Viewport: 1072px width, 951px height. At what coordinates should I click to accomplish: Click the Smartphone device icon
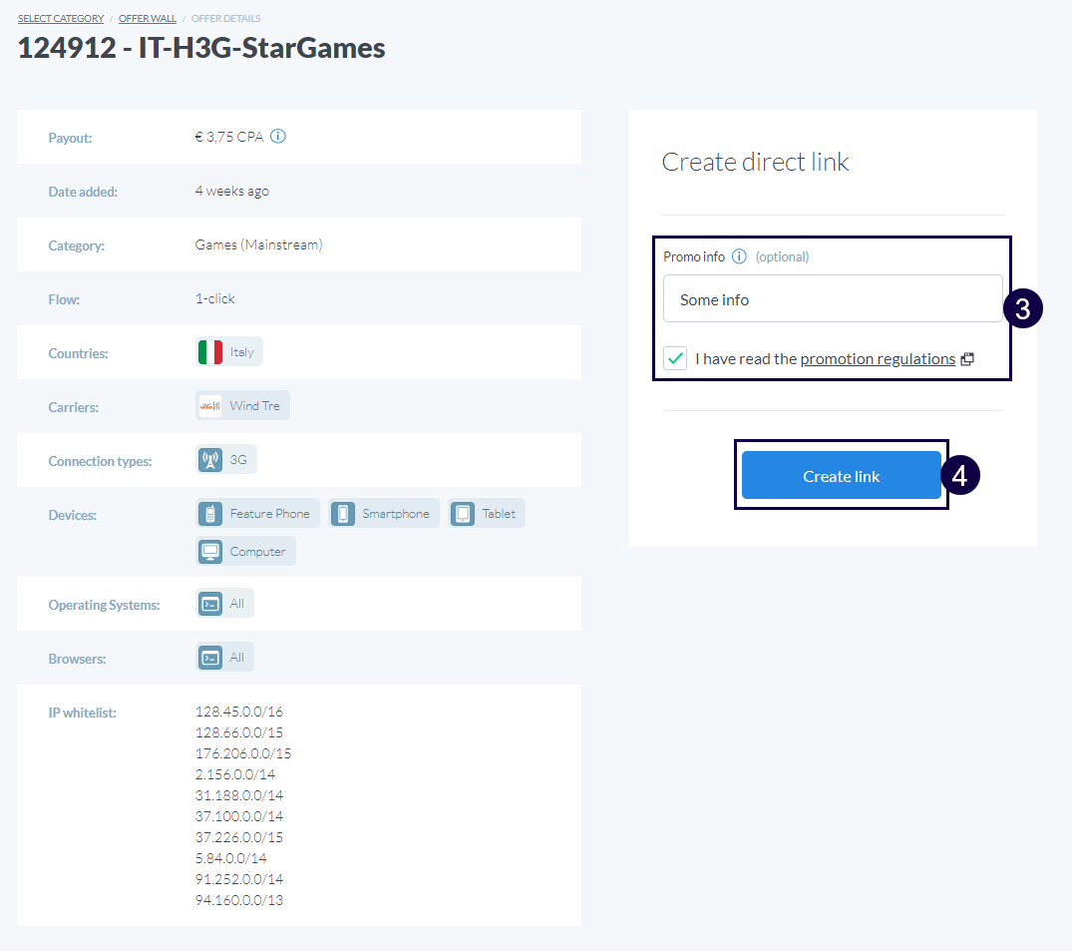[x=342, y=514]
